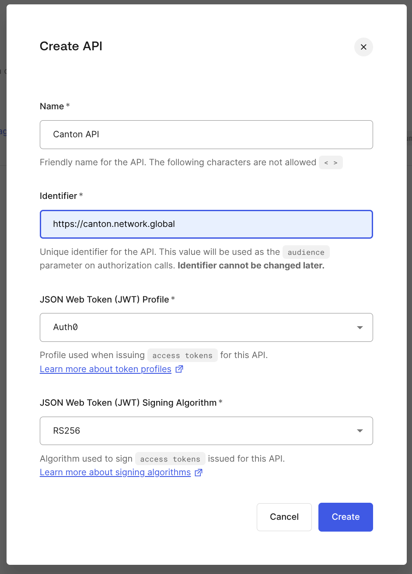
Task: Expand the Signing Algorithm dropdown arrow
Action: (x=360, y=431)
